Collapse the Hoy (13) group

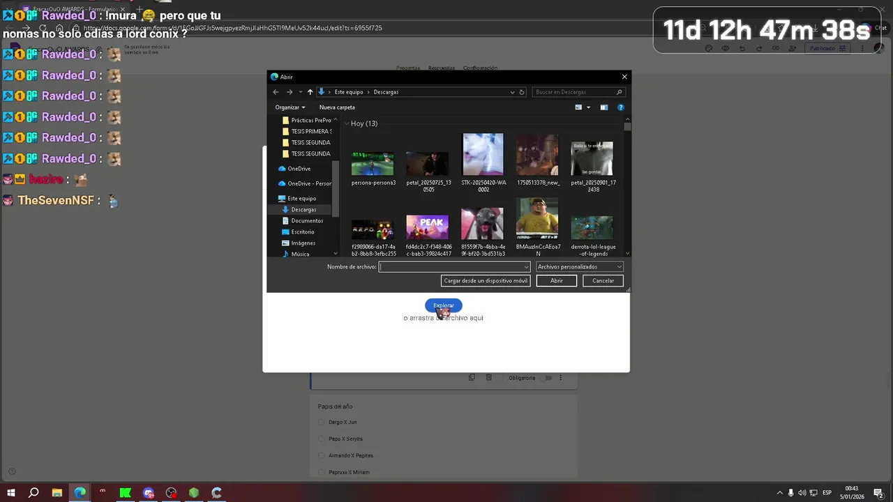(346, 123)
